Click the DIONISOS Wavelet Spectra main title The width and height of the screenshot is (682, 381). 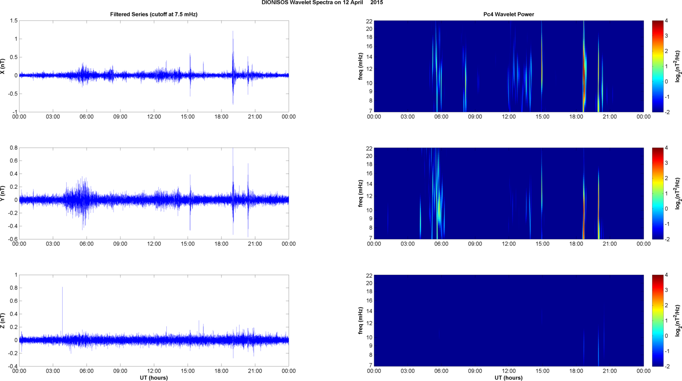(322, 3)
